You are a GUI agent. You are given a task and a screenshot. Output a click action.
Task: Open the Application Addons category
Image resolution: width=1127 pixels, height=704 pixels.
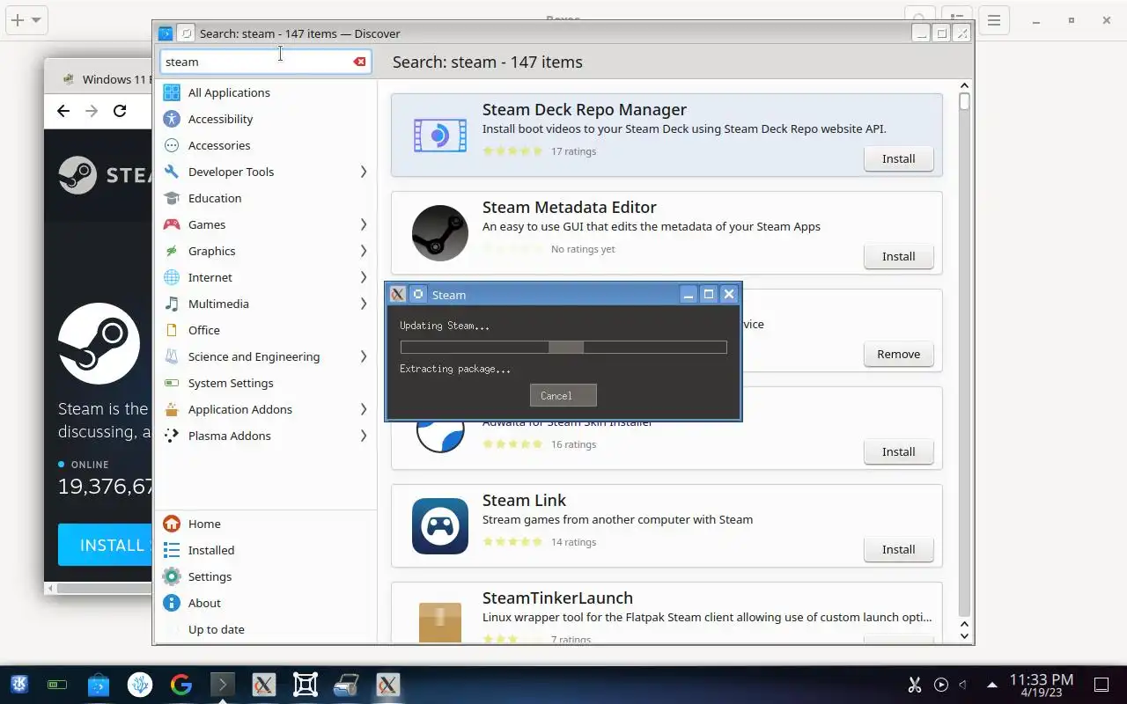265,409
